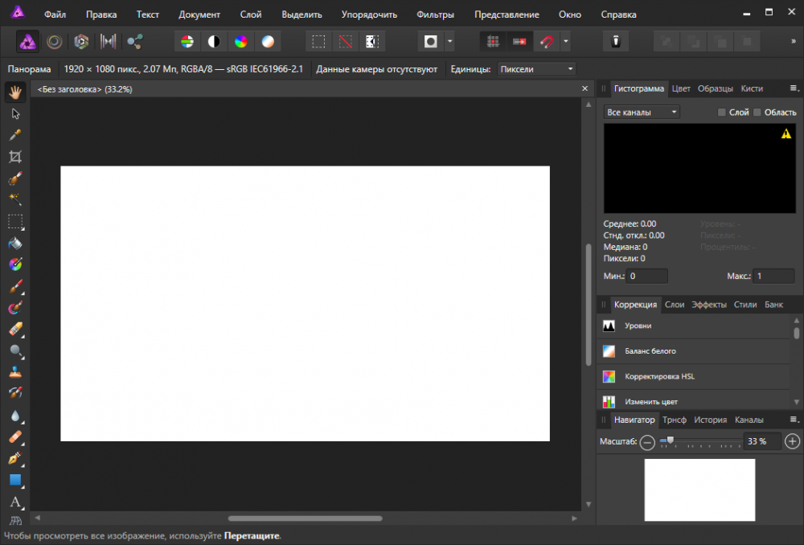Screen dimensions: 804x545
Task: Switch to the Liquify persona
Action: [55, 42]
